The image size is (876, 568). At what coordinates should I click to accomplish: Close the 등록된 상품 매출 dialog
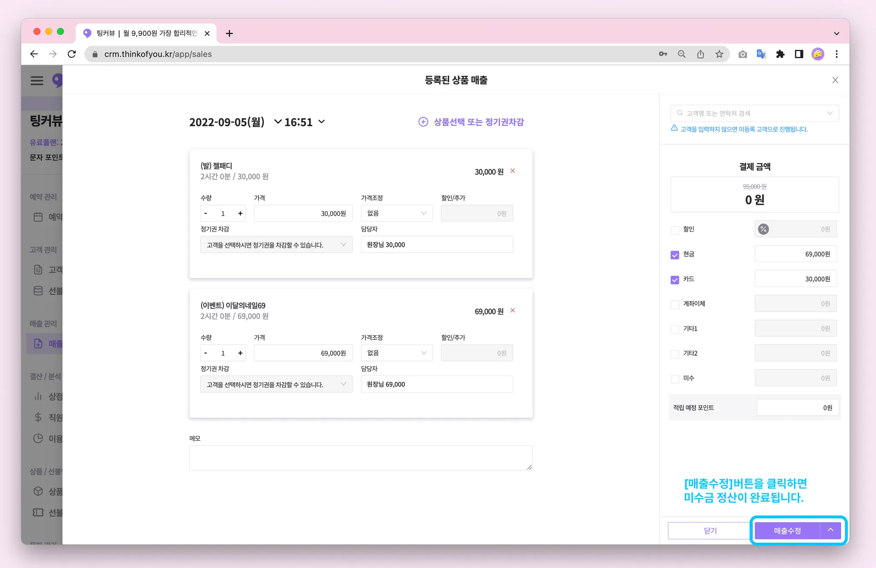point(835,80)
